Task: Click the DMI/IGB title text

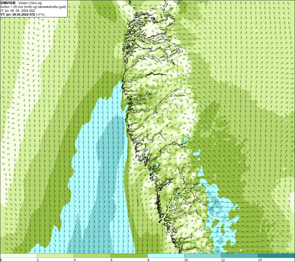Action: click(8, 3)
